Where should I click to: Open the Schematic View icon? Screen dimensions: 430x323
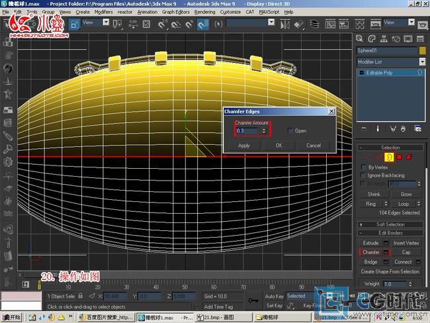[x=343, y=24]
